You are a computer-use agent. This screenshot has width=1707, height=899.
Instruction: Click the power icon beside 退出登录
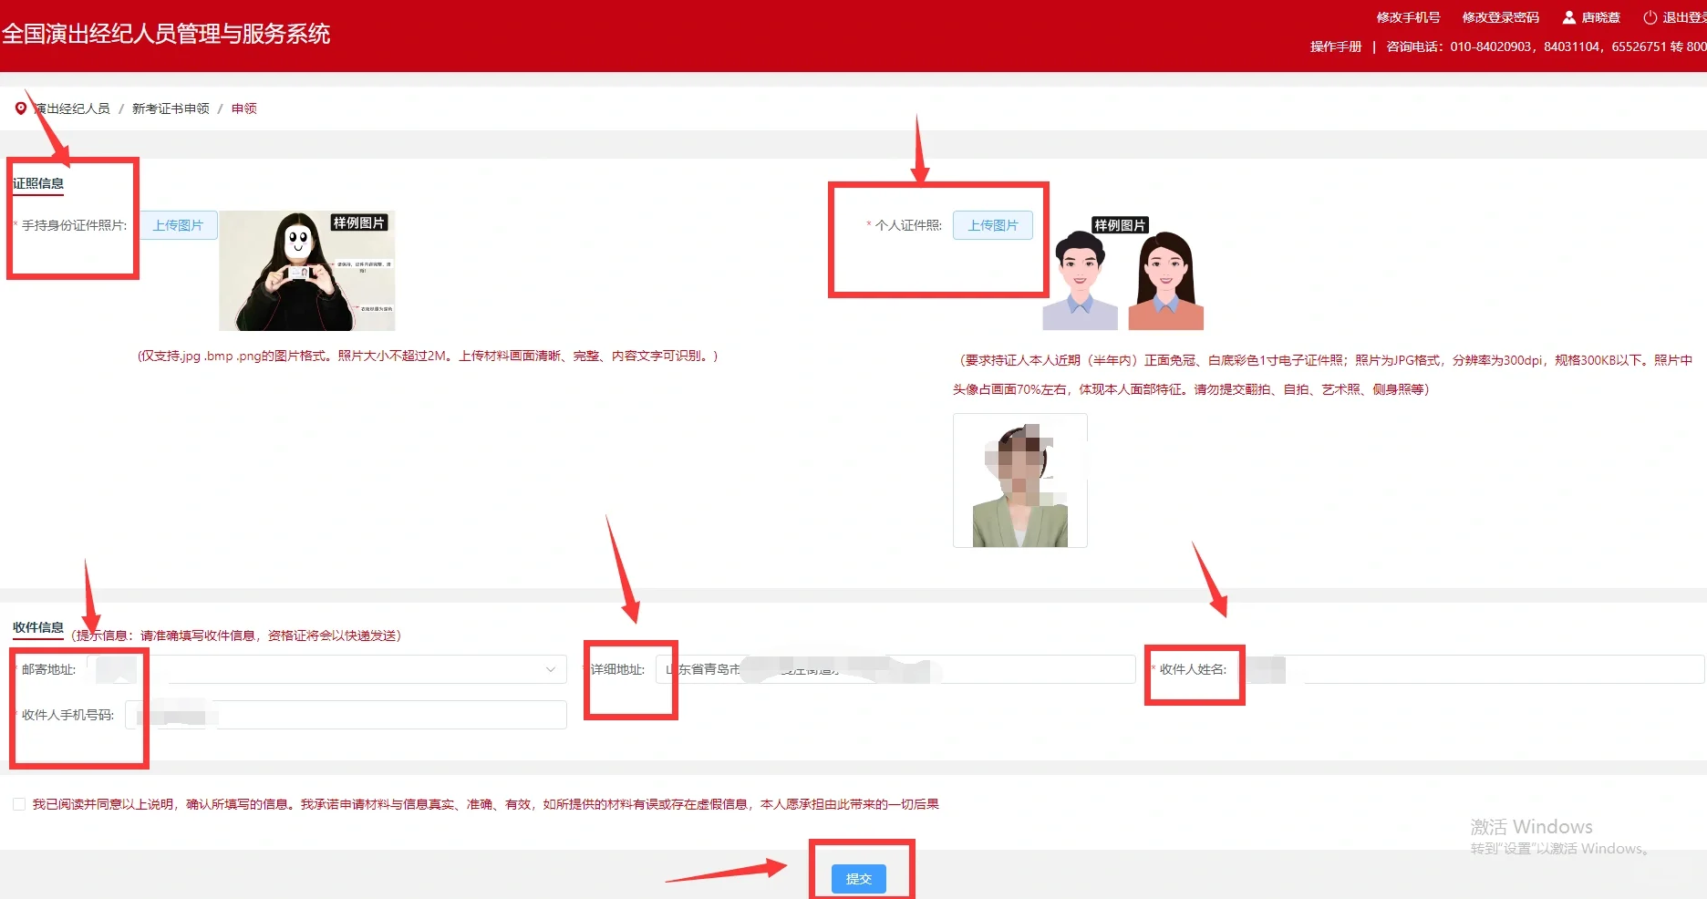pos(1650,17)
